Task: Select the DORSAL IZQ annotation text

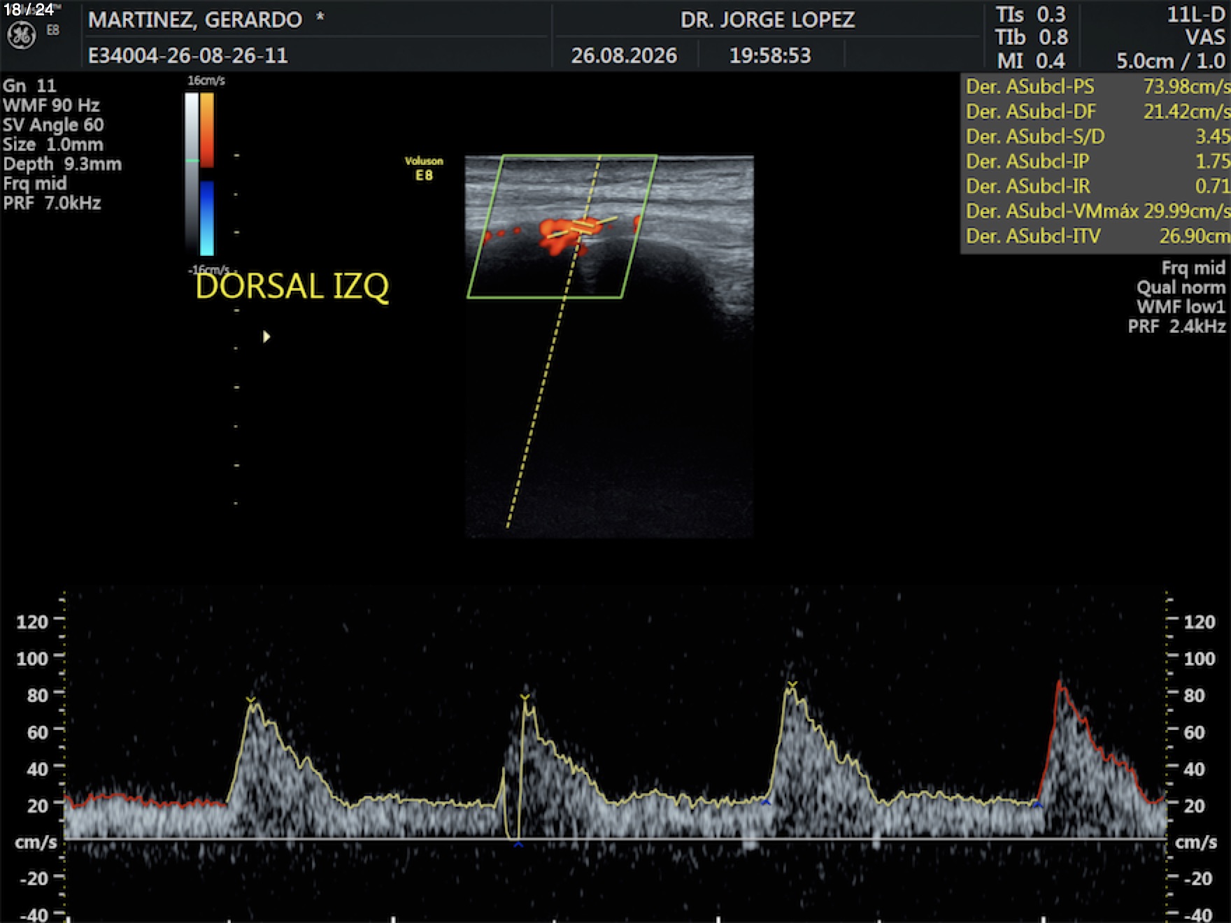Action: coord(292,286)
